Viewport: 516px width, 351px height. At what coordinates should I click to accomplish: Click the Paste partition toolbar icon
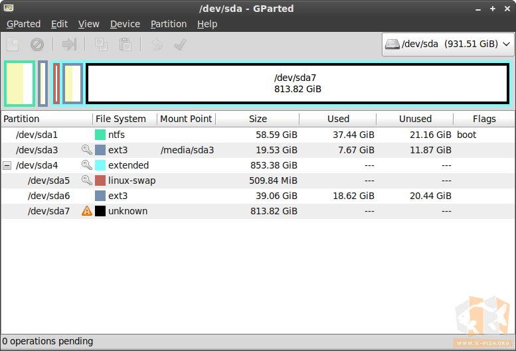[126, 44]
